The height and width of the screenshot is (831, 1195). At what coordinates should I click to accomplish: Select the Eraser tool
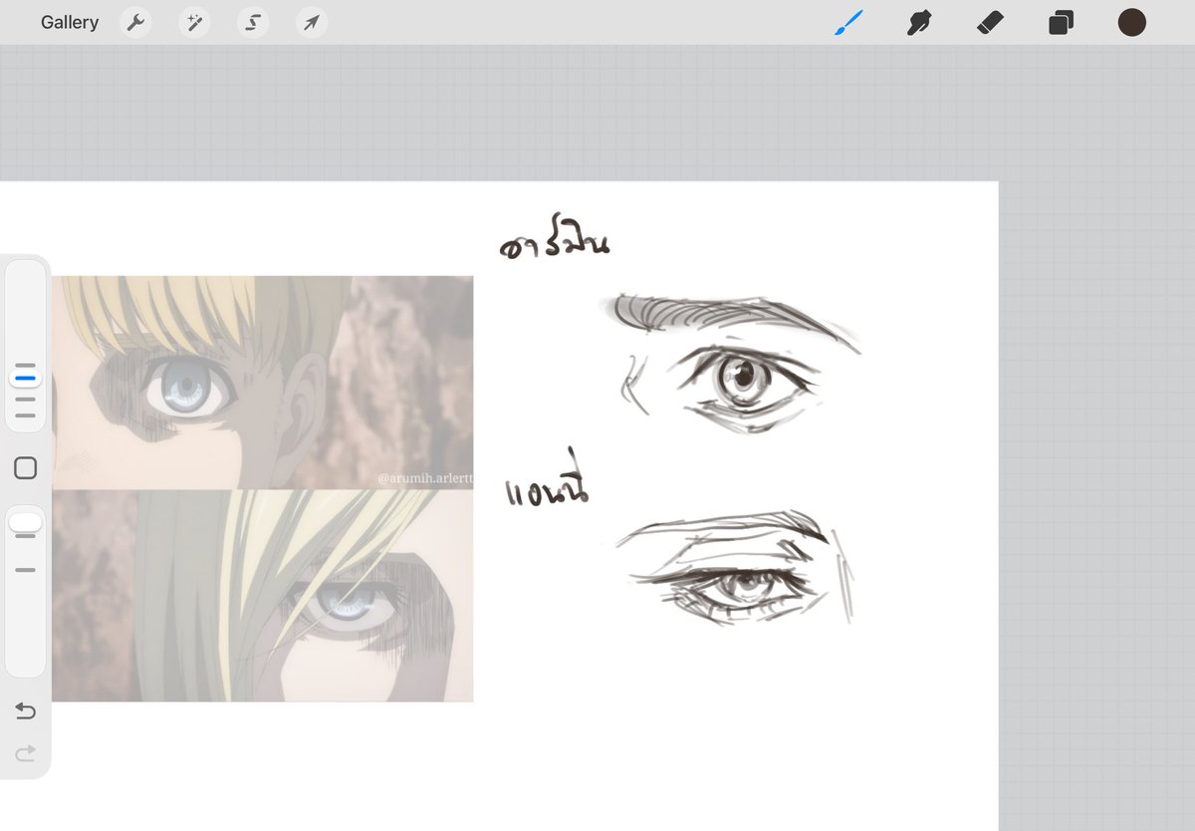click(990, 22)
